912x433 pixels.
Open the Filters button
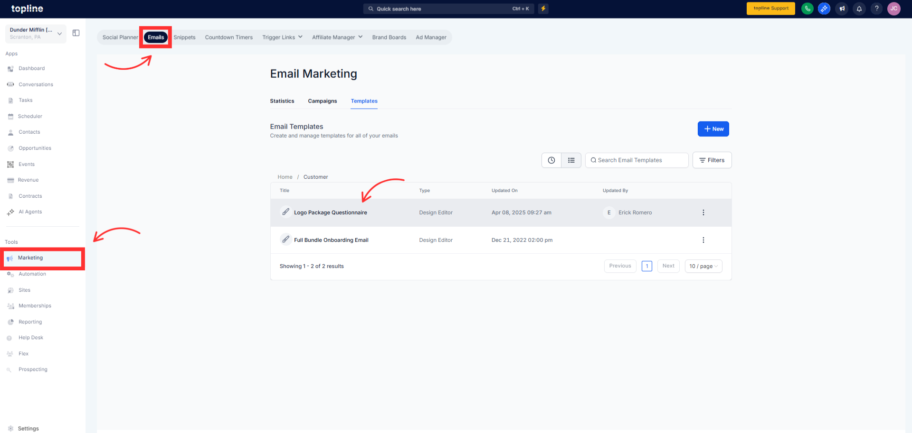712,160
